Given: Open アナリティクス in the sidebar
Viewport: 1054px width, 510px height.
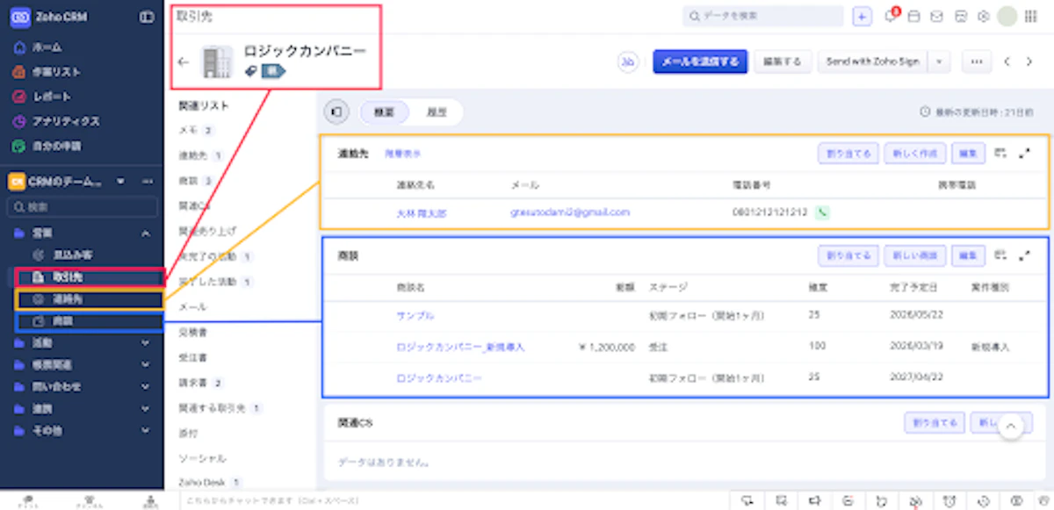Looking at the screenshot, I should (x=66, y=121).
